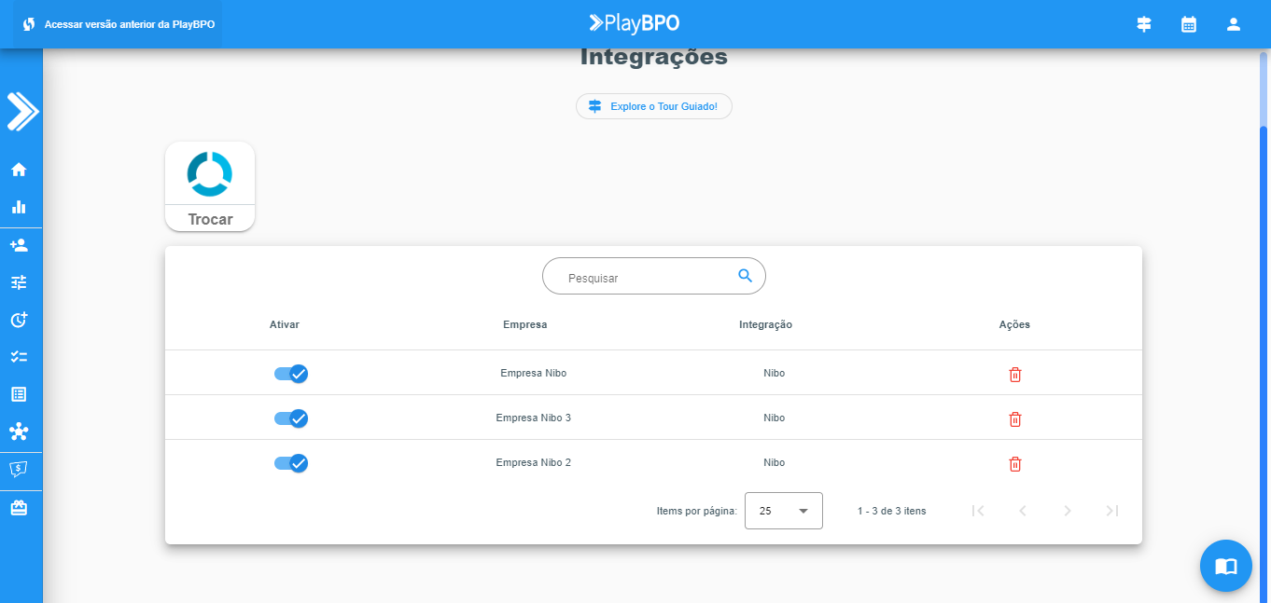Delete the Empresa Nibo integration
This screenshot has height=603, width=1271.
point(1015,375)
